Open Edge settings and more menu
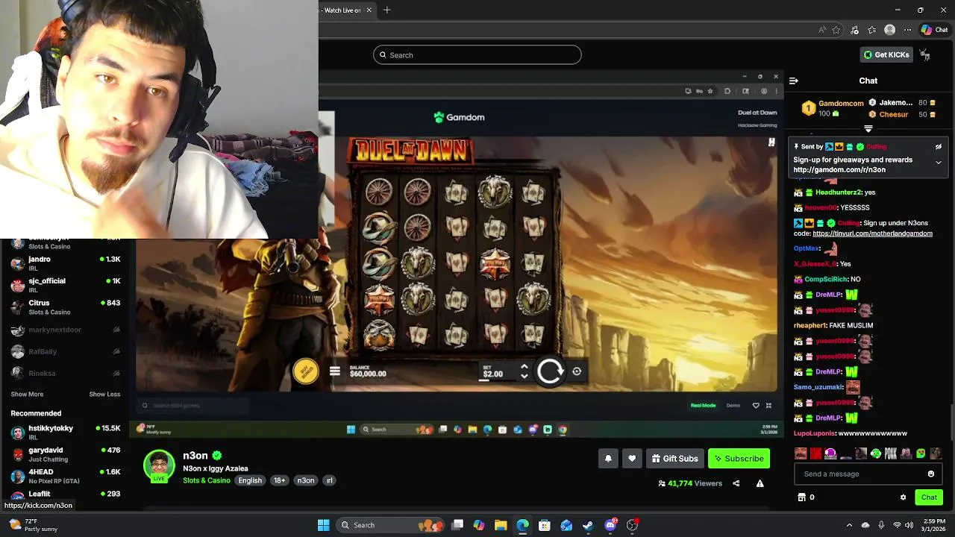The width and height of the screenshot is (955, 537). tap(907, 30)
